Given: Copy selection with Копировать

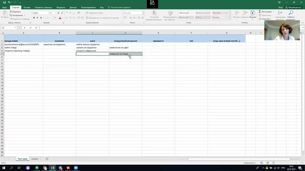Looking at the screenshot, I should click(x=16, y=15).
